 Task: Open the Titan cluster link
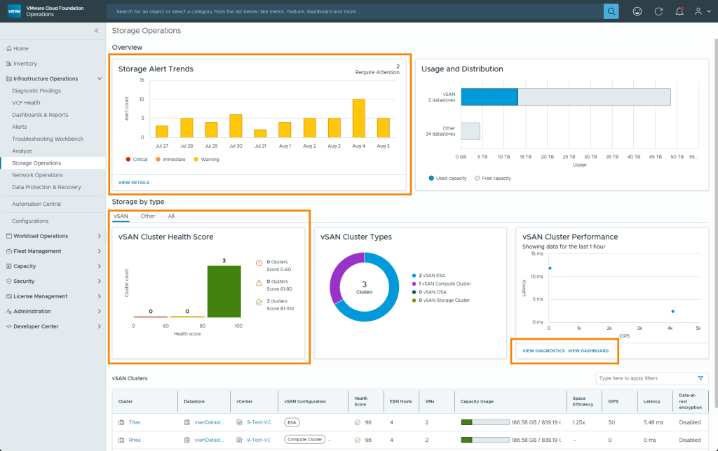tap(135, 422)
